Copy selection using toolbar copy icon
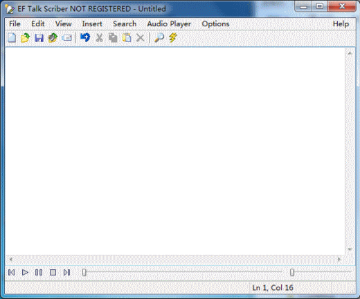 click(113, 38)
